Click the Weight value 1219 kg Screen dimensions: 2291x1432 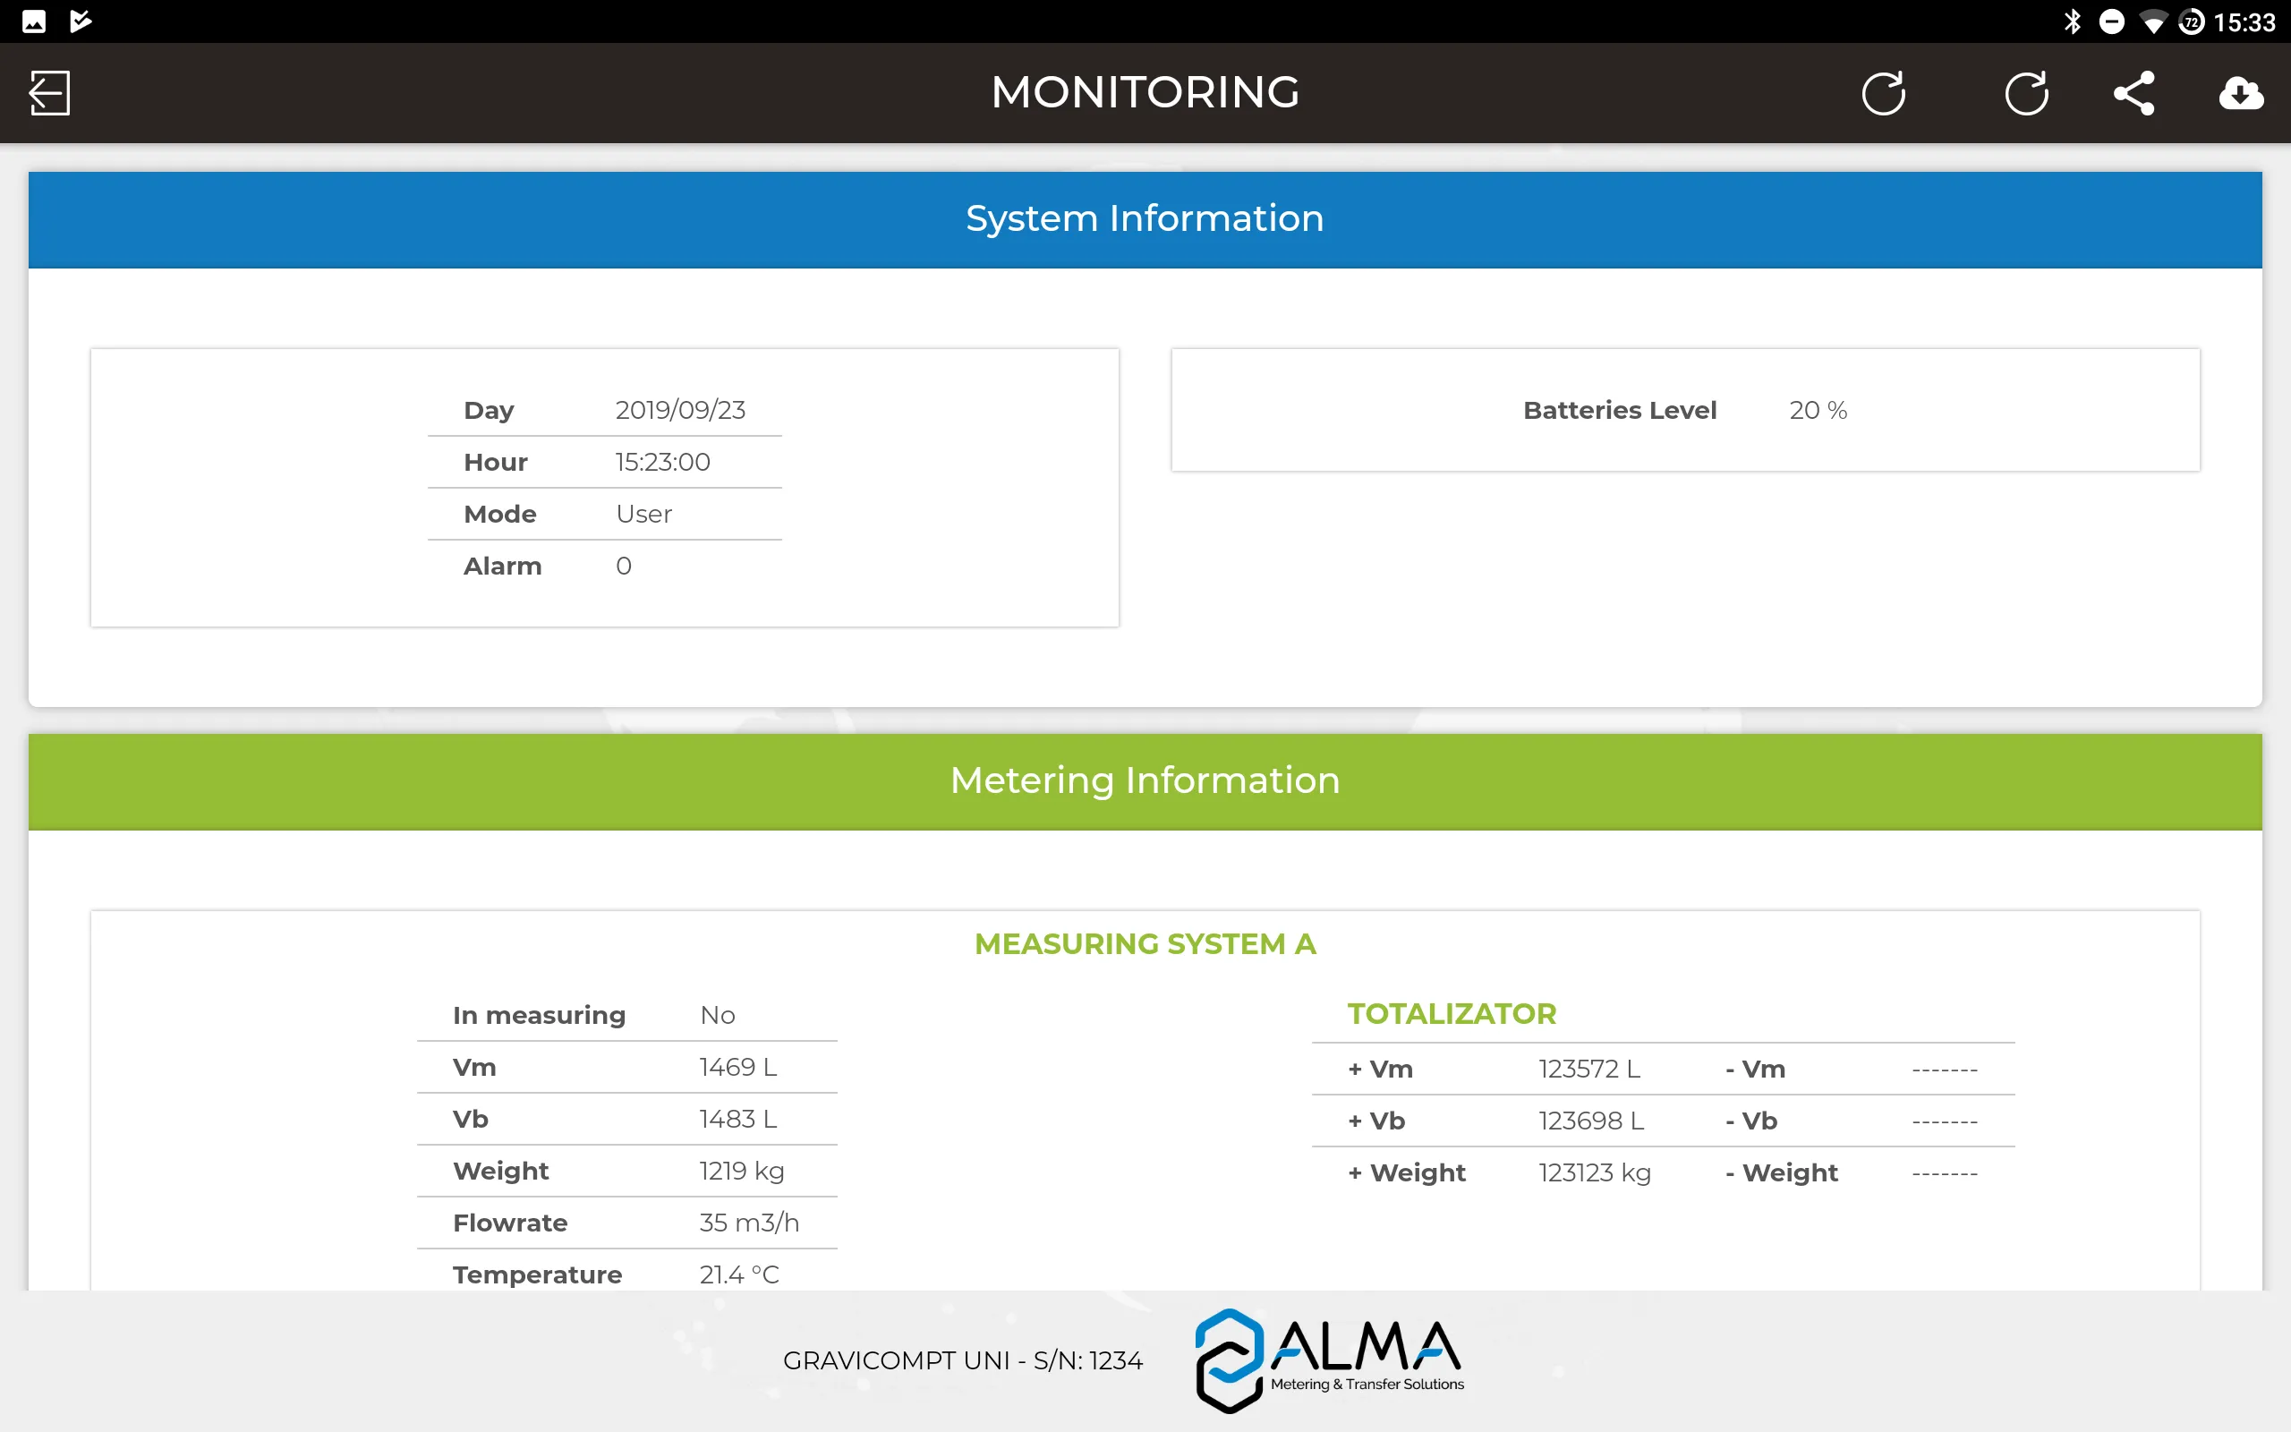click(x=742, y=1172)
